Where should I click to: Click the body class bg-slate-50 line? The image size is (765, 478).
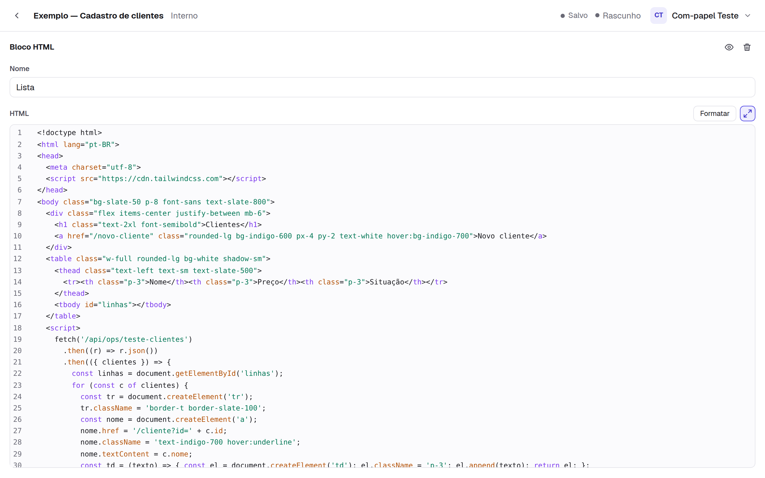(x=156, y=202)
